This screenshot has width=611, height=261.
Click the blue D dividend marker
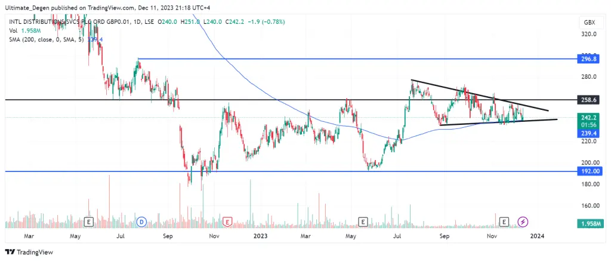tap(141, 222)
